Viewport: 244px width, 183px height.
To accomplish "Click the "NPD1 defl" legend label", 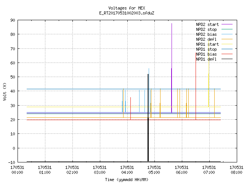I will pos(206,59).
